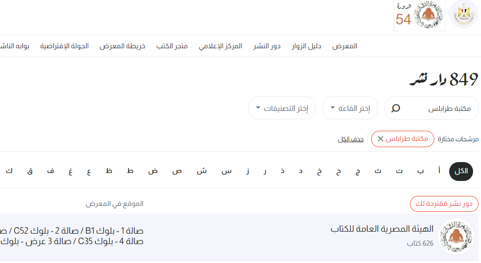Open خريطة المعرض navigation link
Viewport: 481px width, 263px height.
(122, 46)
